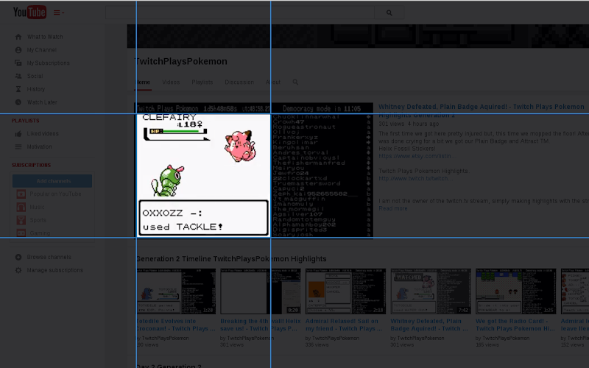Screen dimensions: 589x368
Task: Open grid title Whitney Defeated, Plain Badge
Action: 429,325
